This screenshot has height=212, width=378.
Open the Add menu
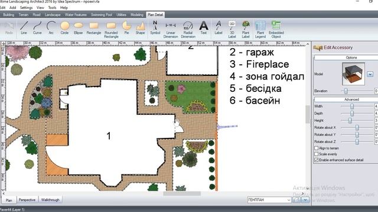tap(12, 8)
